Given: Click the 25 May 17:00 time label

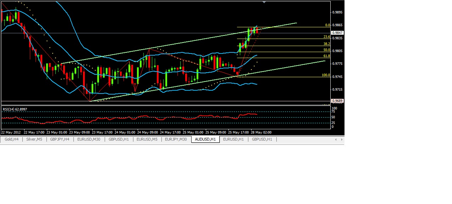Looking at the screenshot, I should click(238, 132).
